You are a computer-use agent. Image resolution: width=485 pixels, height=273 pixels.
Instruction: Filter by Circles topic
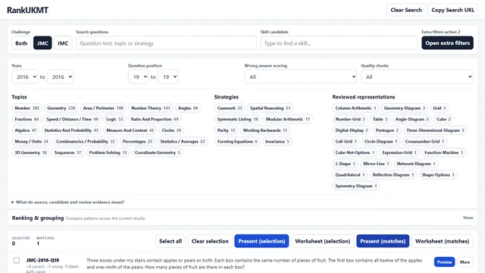pos(171,130)
